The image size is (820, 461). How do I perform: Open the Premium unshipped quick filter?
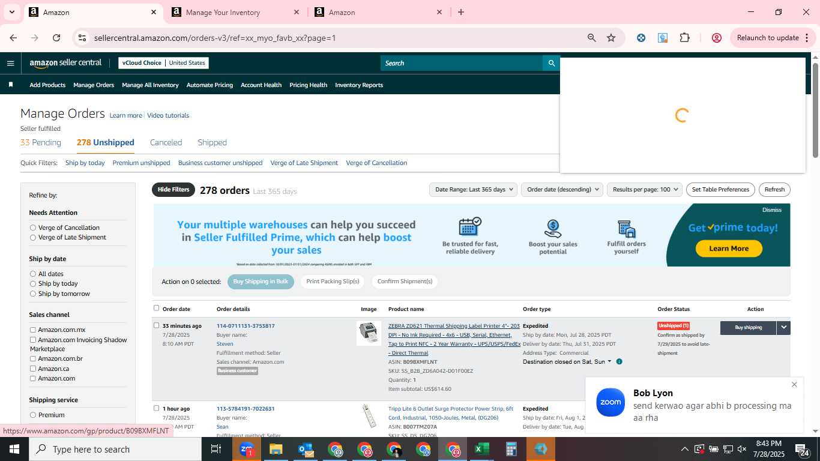click(141, 163)
